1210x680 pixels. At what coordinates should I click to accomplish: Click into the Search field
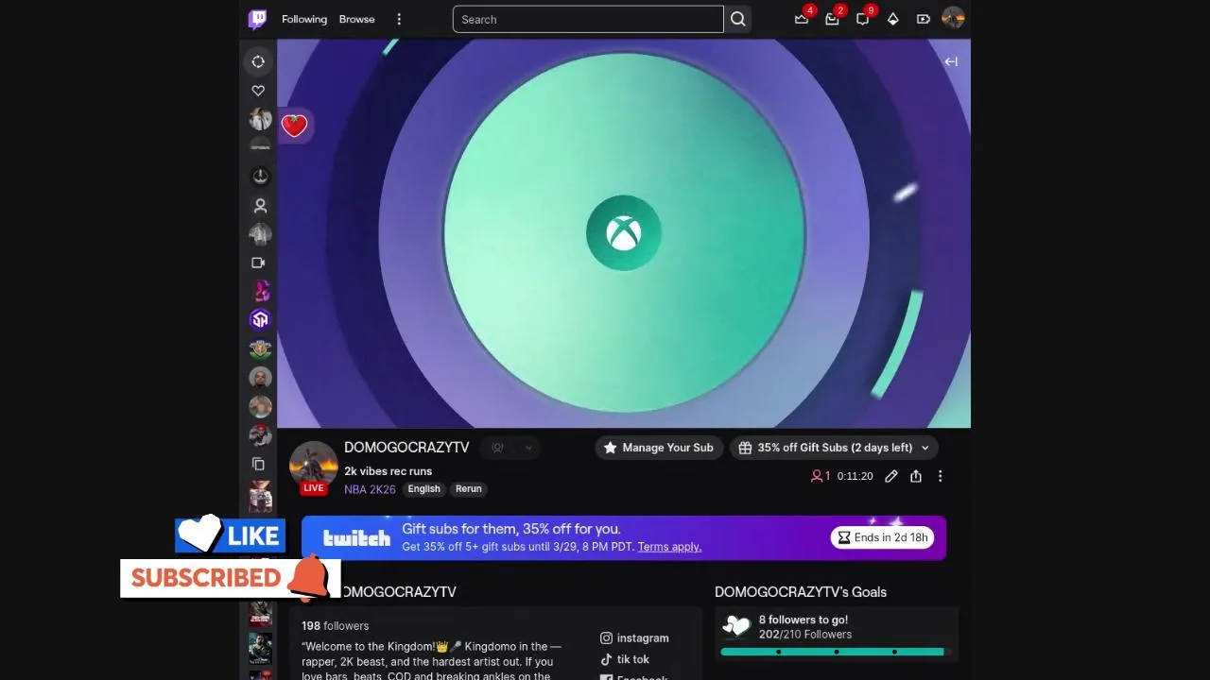tap(588, 19)
